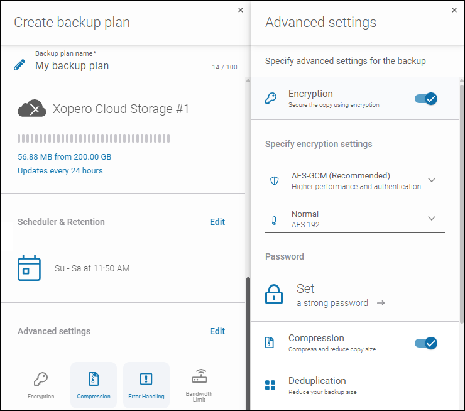Open the Compression shortcut tile
Image resolution: width=465 pixels, height=411 pixels.
click(94, 385)
